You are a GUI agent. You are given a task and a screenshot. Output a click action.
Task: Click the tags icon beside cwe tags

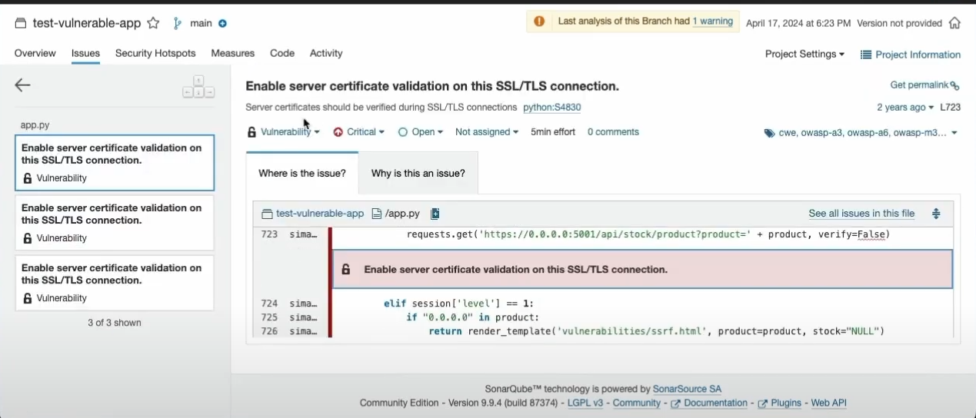[769, 133]
